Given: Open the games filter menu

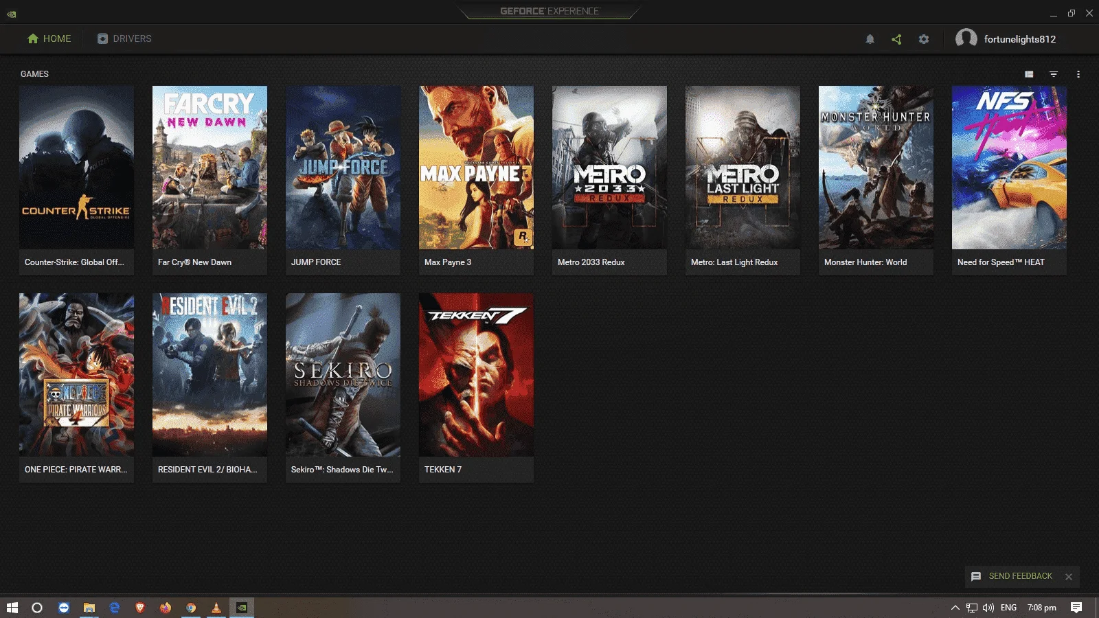Looking at the screenshot, I should [x=1054, y=74].
